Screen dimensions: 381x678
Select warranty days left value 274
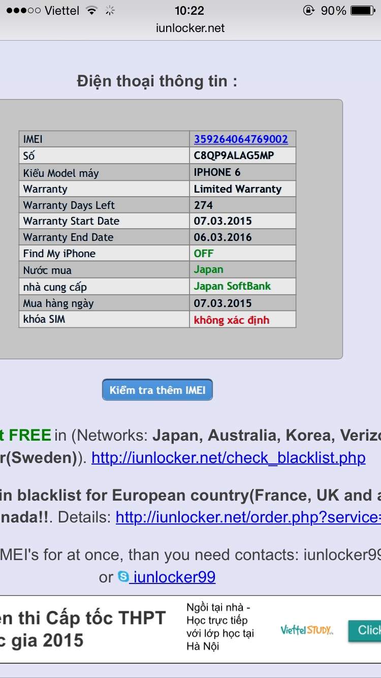[203, 205]
